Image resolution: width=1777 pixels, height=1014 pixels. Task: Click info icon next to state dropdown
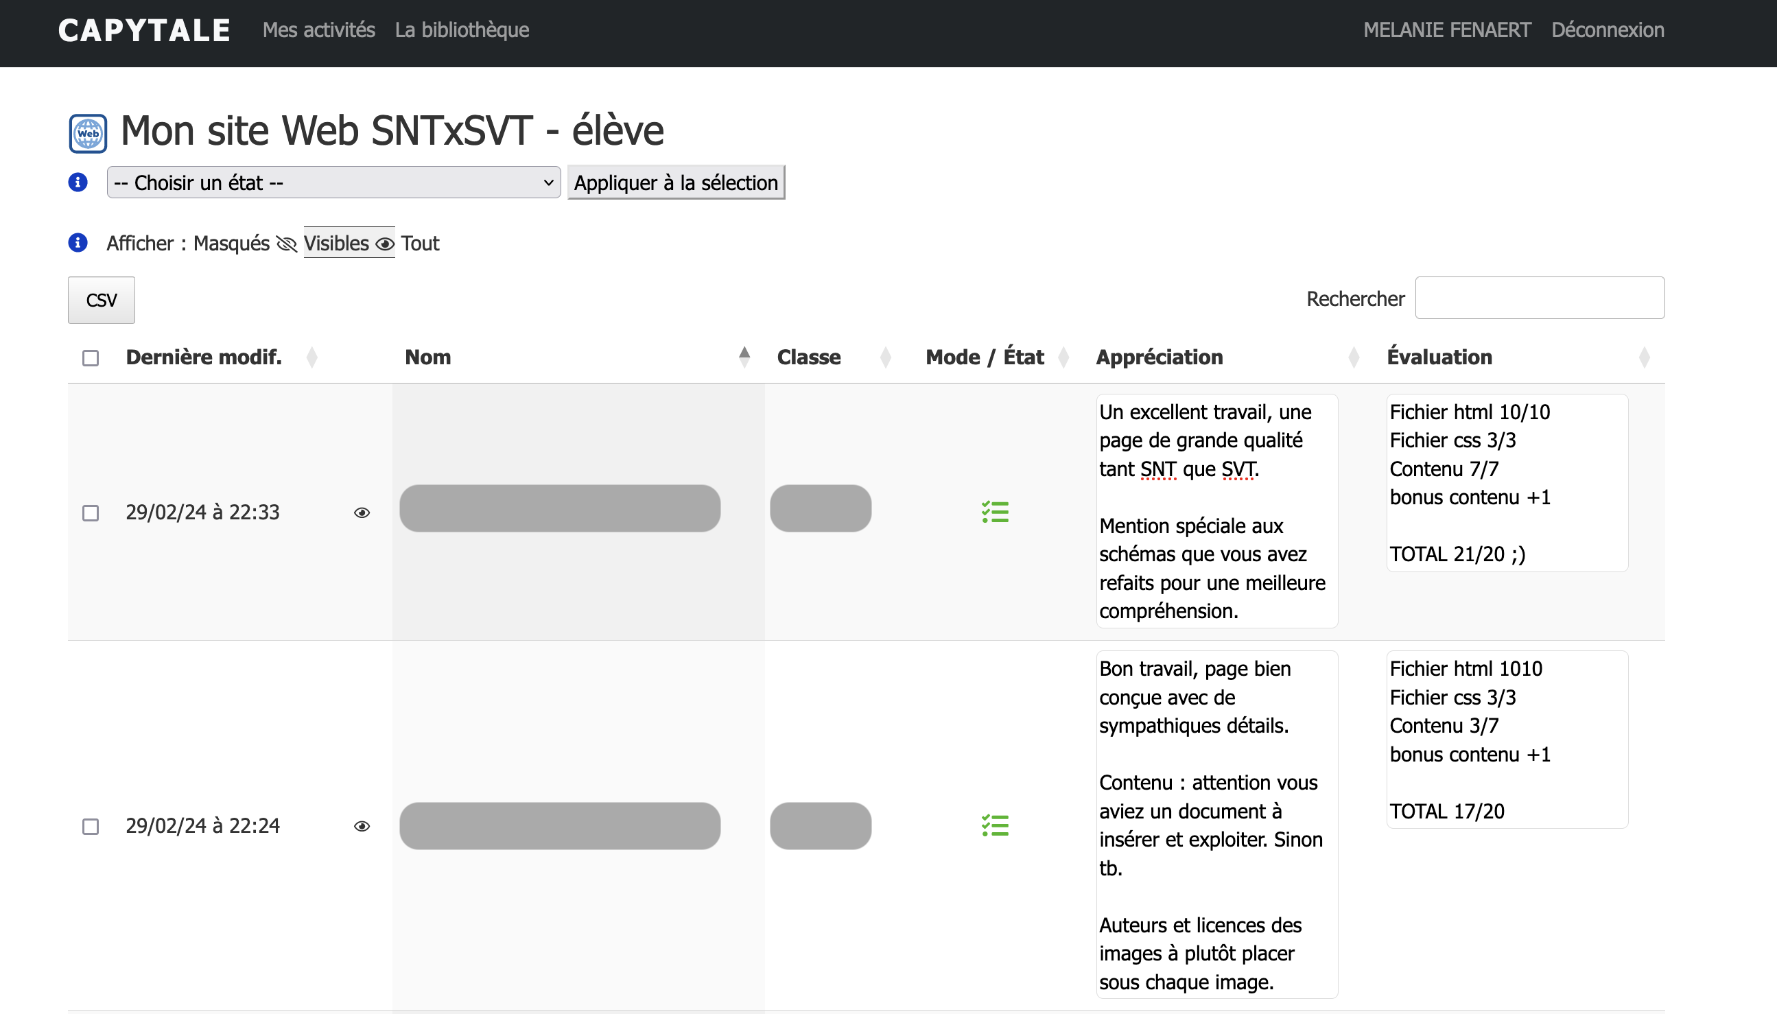(x=78, y=182)
